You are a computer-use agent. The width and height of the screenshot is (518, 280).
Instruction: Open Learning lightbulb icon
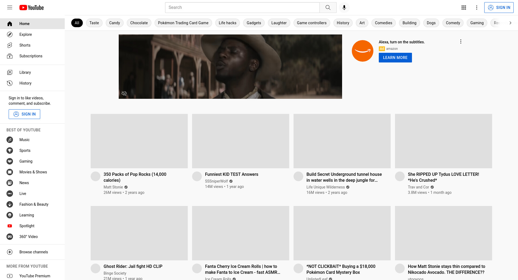click(10, 215)
